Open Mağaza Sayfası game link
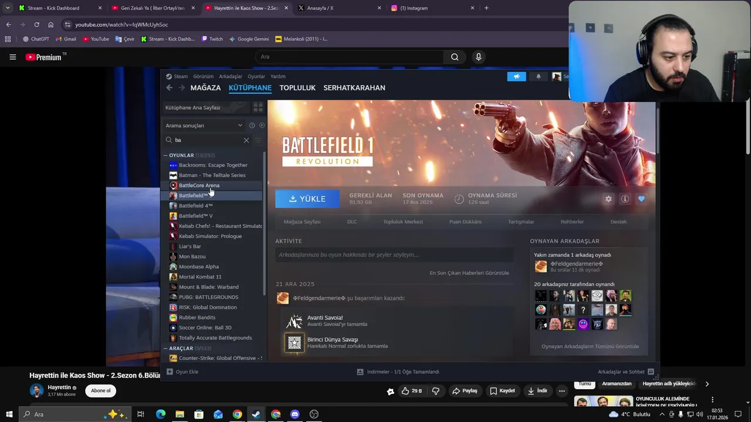This screenshot has width=751, height=422. point(302,222)
